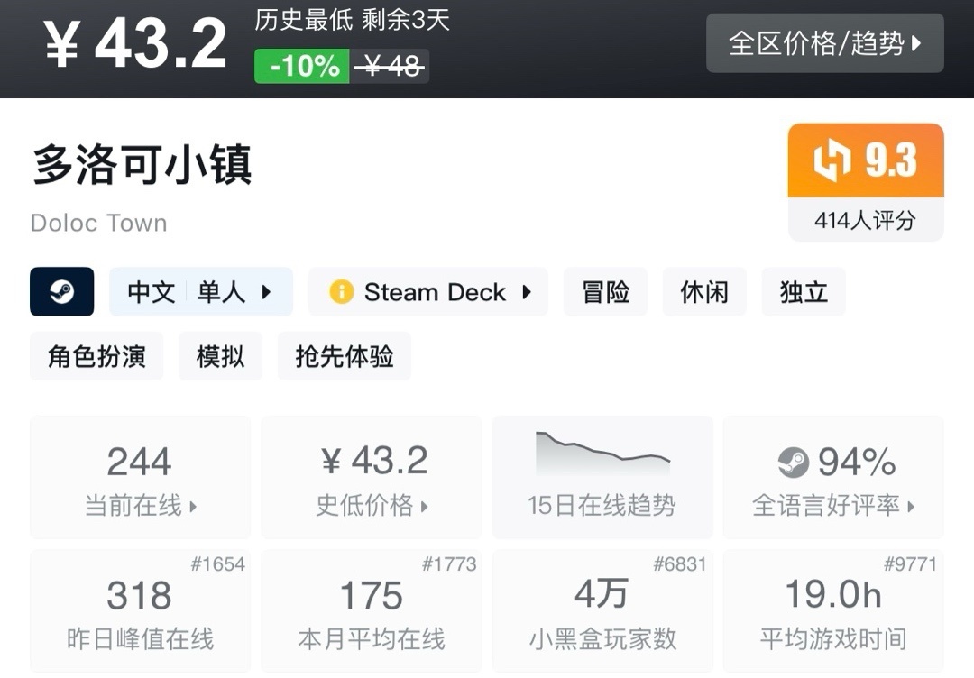The height and width of the screenshot is (678, 974).
Task: Click the 昨日峰值在线 stat card
Action: 141,610
